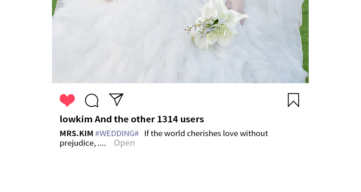The height and width of the screenshot is (192, 361).
Task: Click the gloved hand with pearl bracelet
Action: pyautogui.click(x=236, y=9)
